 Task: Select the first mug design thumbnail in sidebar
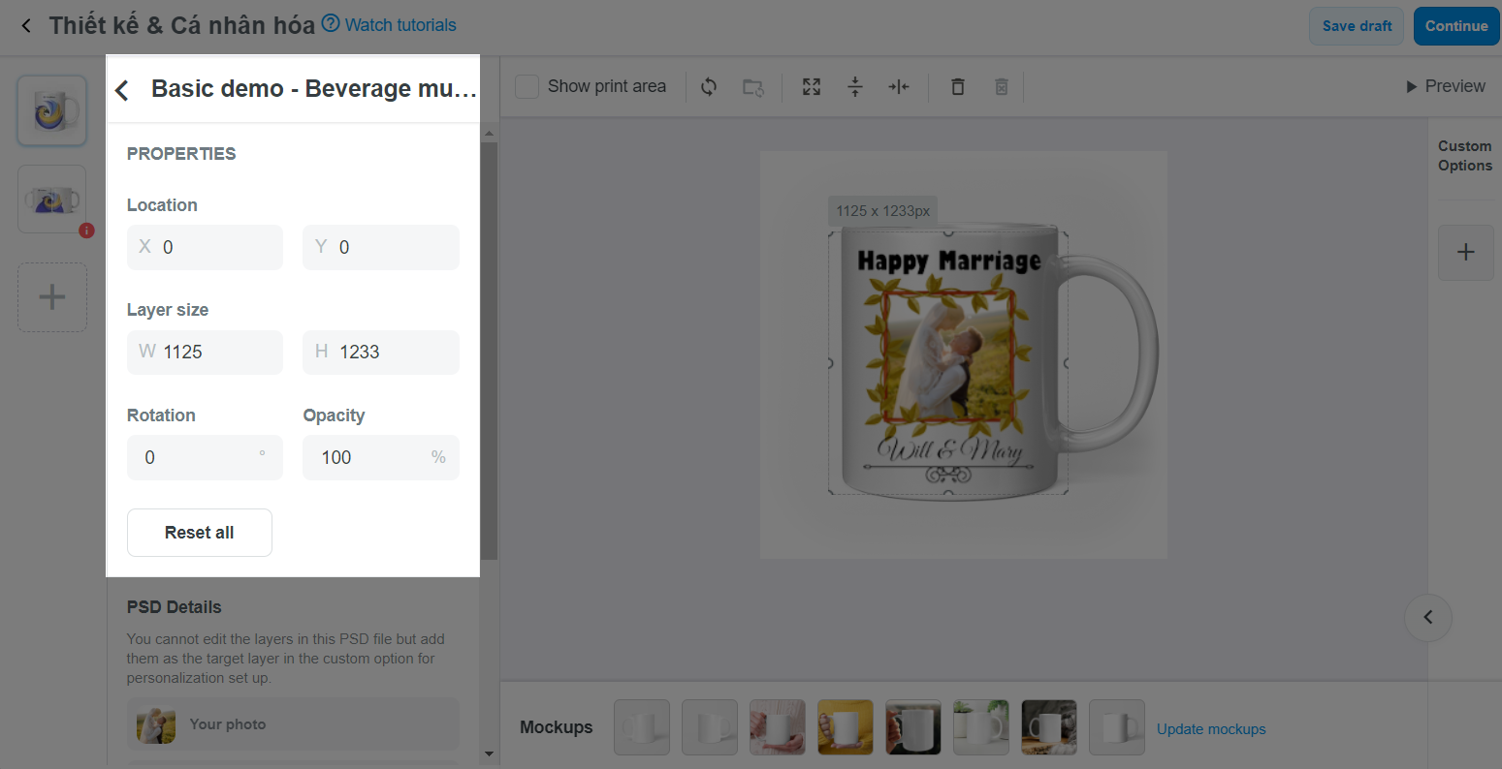(52, 111)
